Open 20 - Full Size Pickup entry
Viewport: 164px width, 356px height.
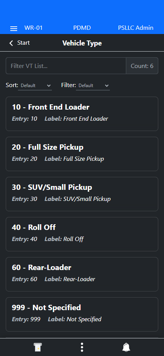(82, 154)
